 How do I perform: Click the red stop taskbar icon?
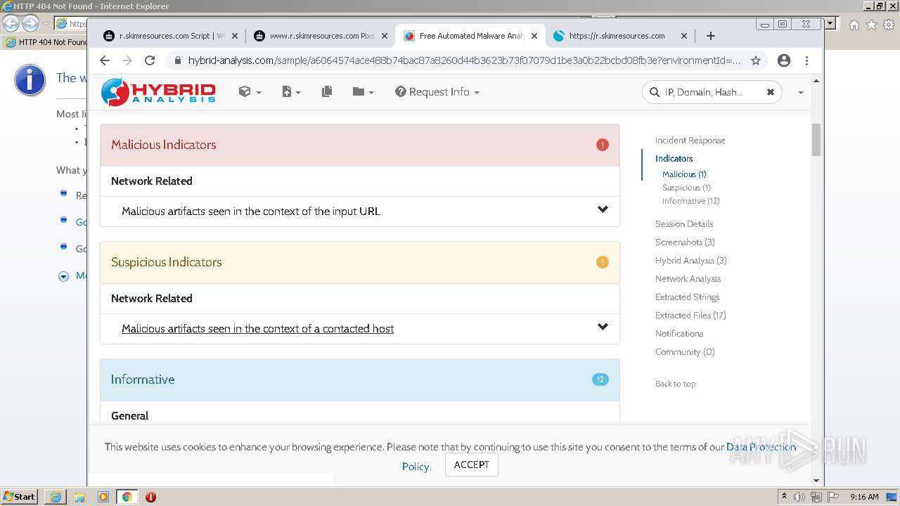[x=150, y=497]
